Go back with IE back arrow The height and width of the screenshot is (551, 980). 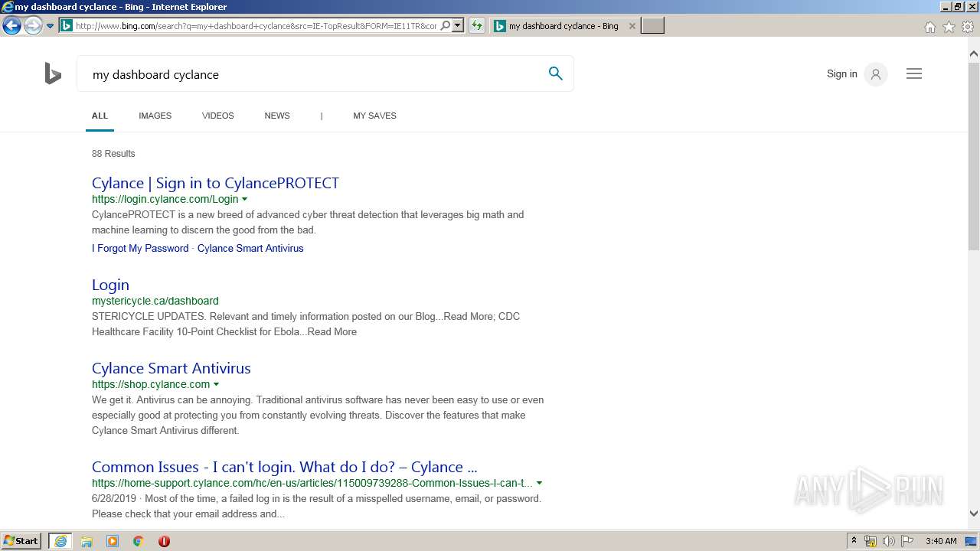(x=11, y=26)
